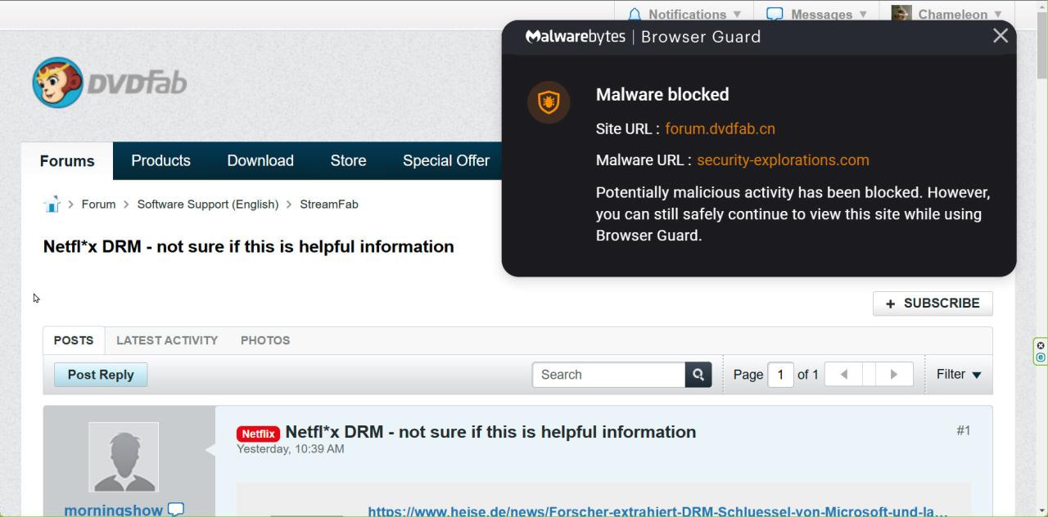The height and width of the screenshot is (517, 1048).
Task: Select the Forums navigation tab
Action: (67, 161)
